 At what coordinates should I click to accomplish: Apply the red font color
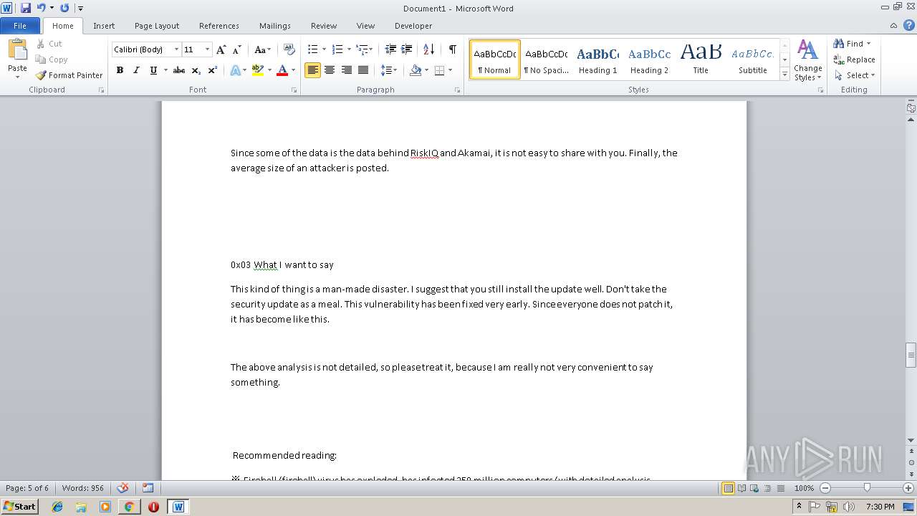pos(282,70)
